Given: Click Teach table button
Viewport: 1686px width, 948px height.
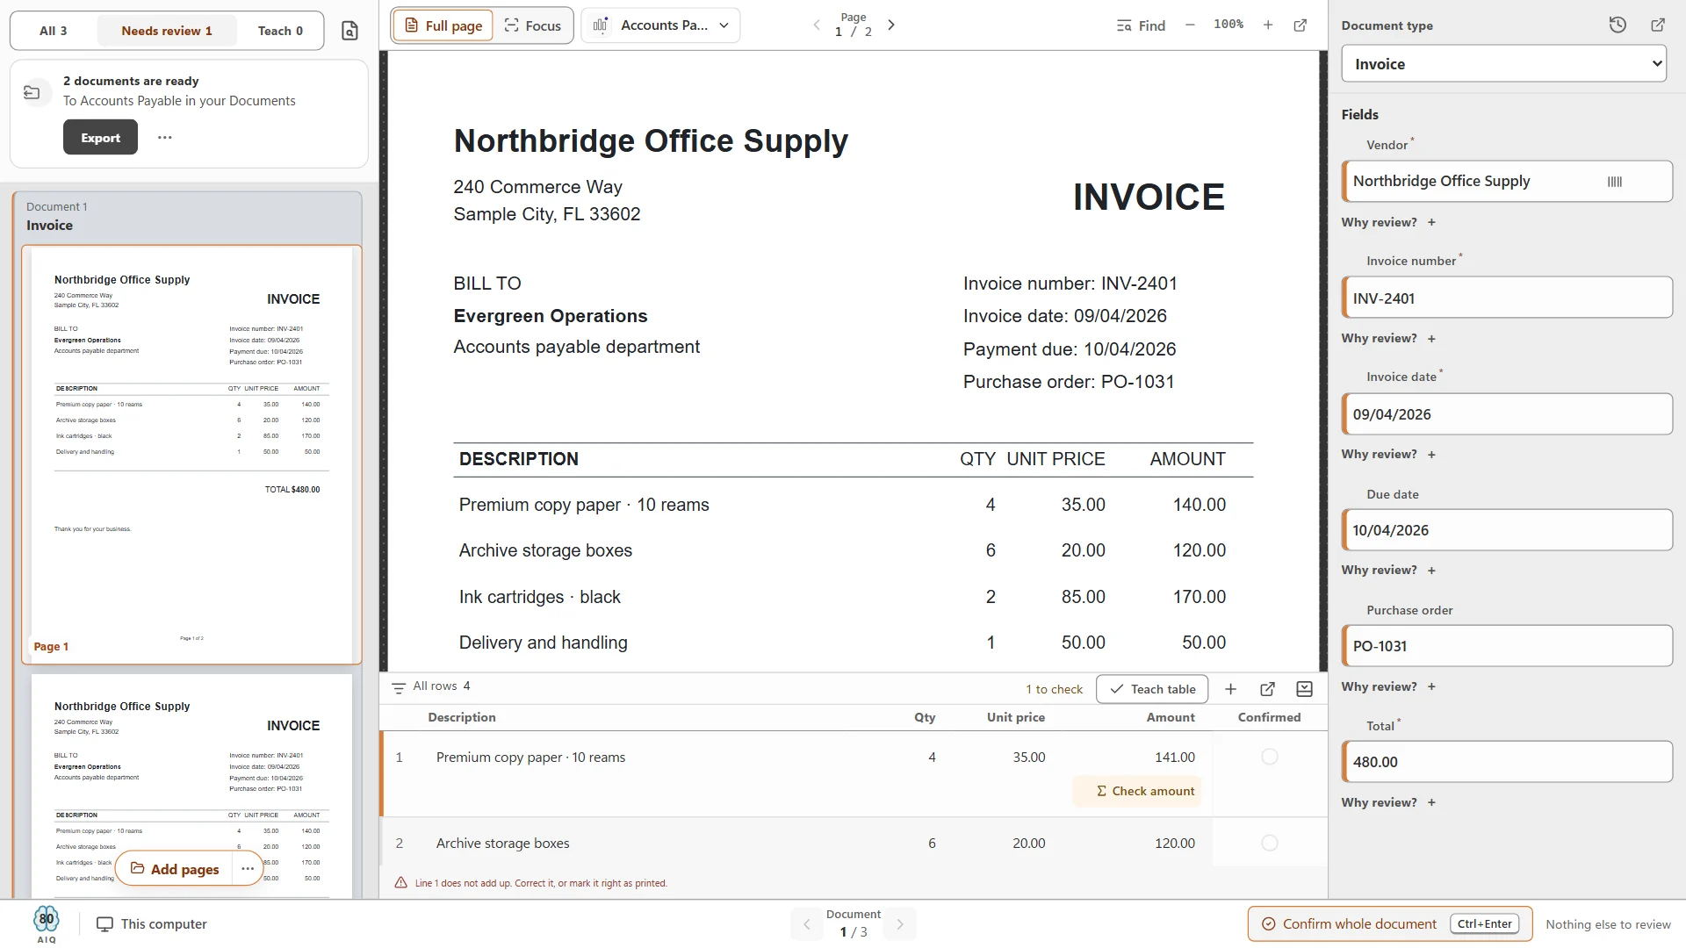Looking at the screenshot, I should [1152, 689].
